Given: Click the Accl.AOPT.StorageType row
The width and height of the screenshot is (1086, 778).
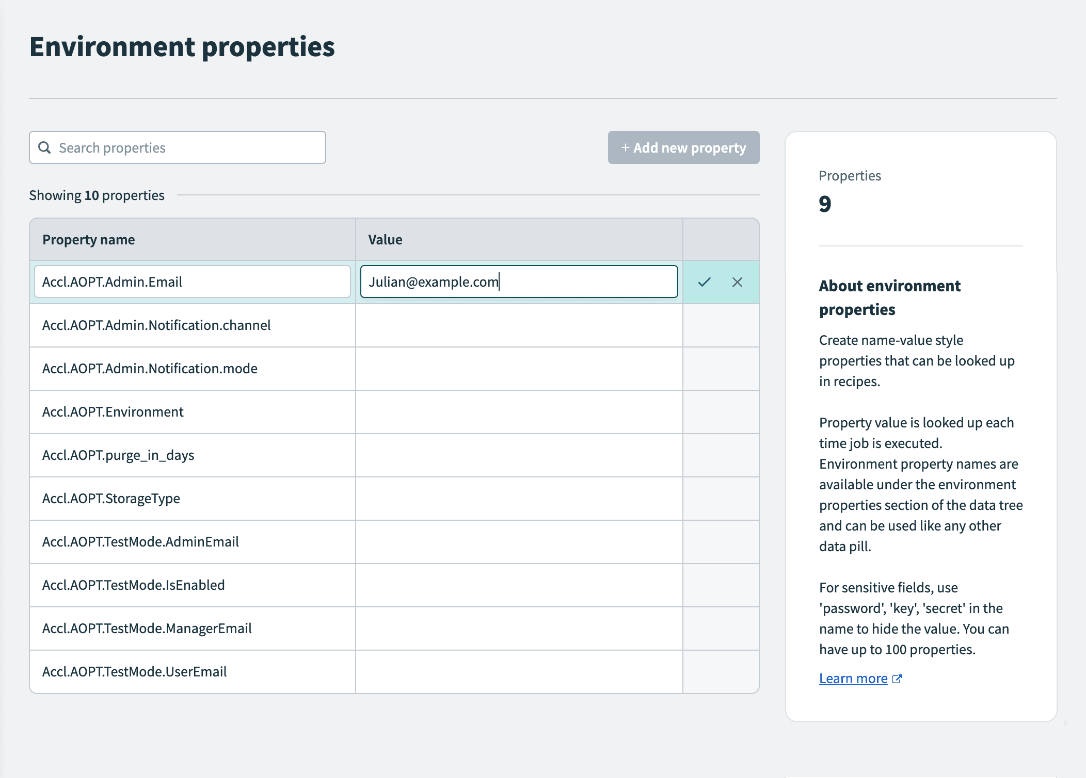Looking at the screenshot, I should click(x=111, y=498).
